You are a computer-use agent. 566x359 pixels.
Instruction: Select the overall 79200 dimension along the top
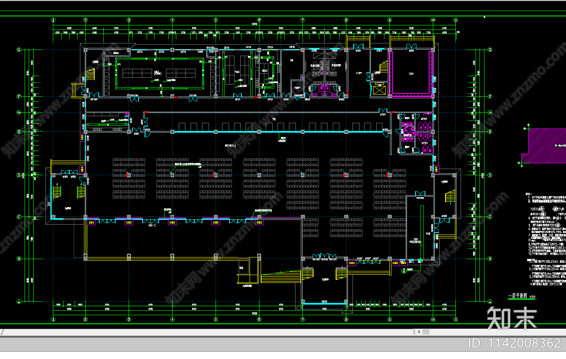[254, 25]
